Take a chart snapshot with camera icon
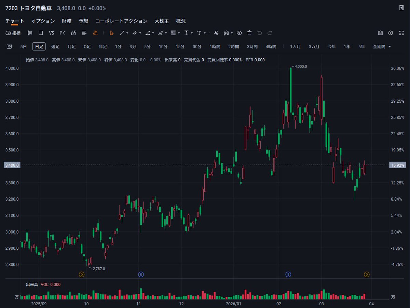The width and height of the screenshot is (410, 308). pyautogui.click(x=380, y=33)
